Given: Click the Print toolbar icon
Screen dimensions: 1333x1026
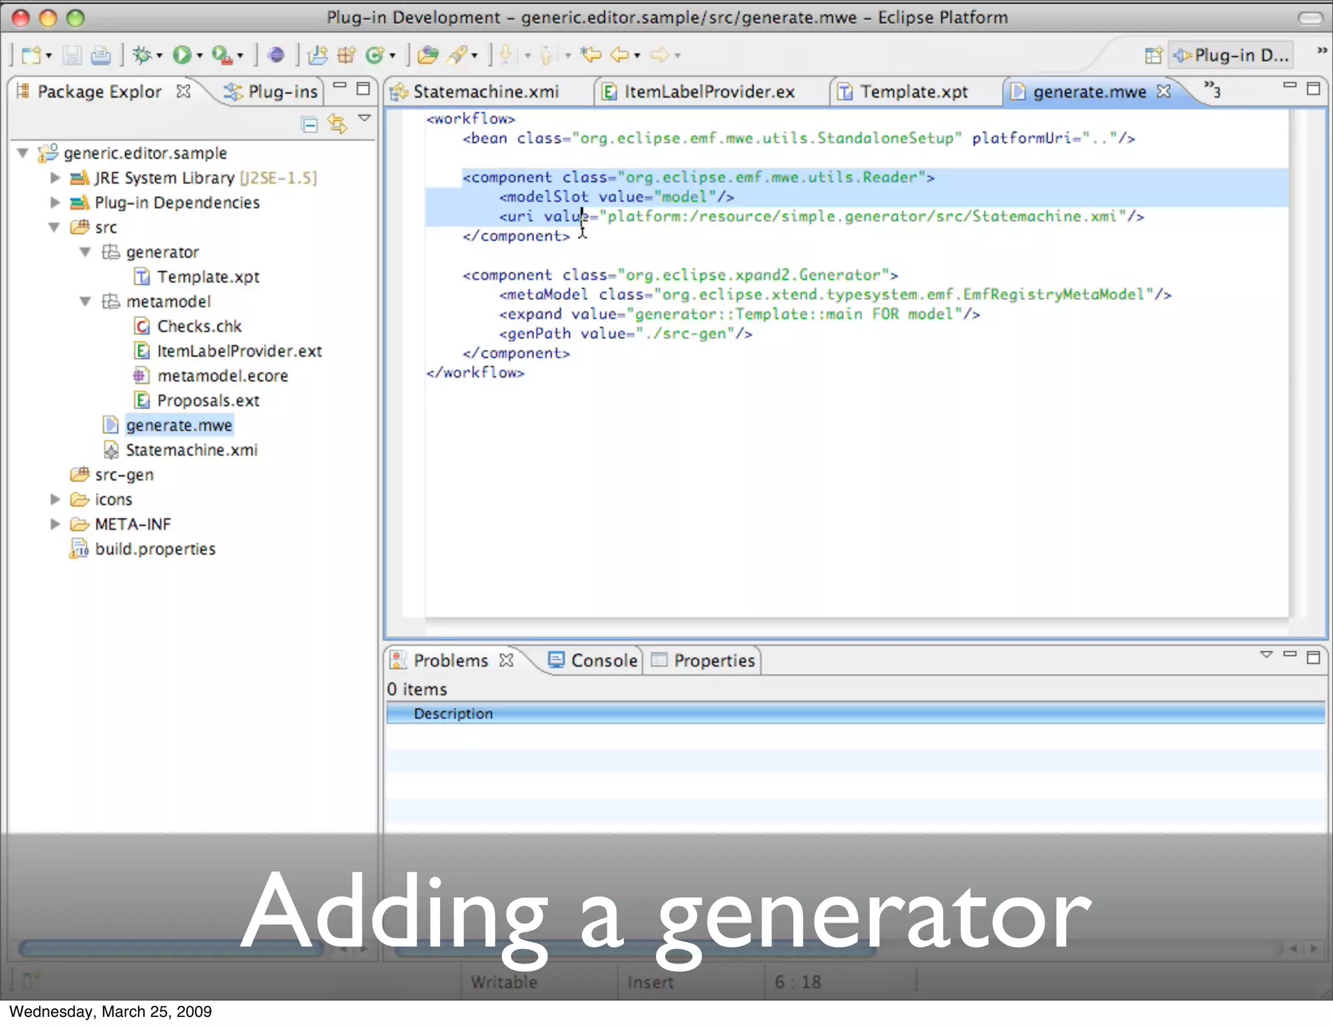Looking at the screenshot, I should click(x=100, y=55).
